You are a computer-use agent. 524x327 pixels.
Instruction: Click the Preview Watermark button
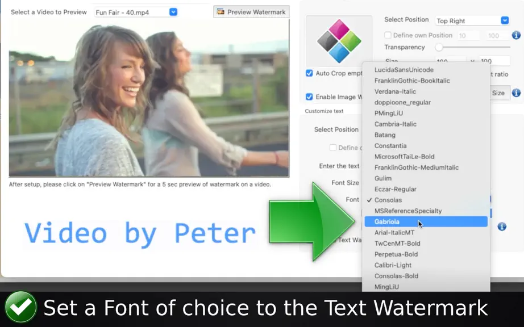point(251,12)
